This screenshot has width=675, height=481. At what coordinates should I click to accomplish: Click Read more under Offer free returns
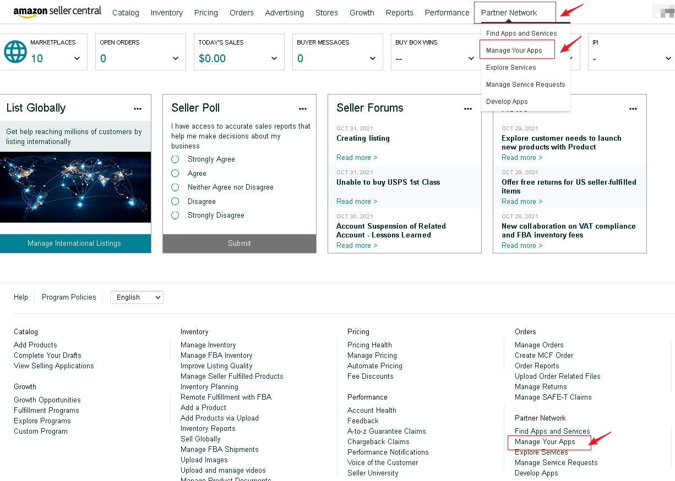522,201
